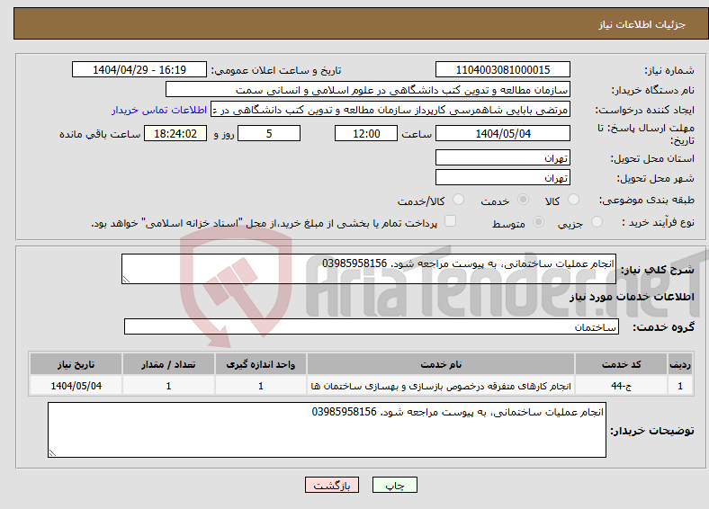Viewport: 709px width, 509px height.
Task: Click the remaining time field 18:24:02
Action: coord(175,133)
